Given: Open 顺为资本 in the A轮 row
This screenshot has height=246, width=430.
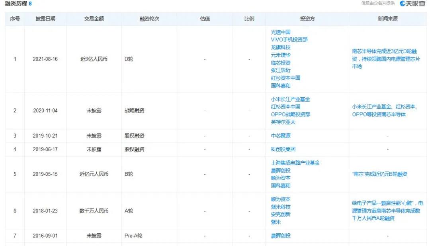Looking at the screenshot, I should (x=281, y=199).
